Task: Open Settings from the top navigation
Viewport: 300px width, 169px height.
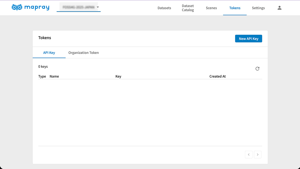Action: point(258,8)
